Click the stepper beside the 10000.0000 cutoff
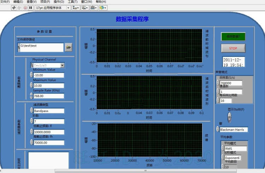Image resolution: width=265 pixels, height=173 pixels. click(31, 131)
